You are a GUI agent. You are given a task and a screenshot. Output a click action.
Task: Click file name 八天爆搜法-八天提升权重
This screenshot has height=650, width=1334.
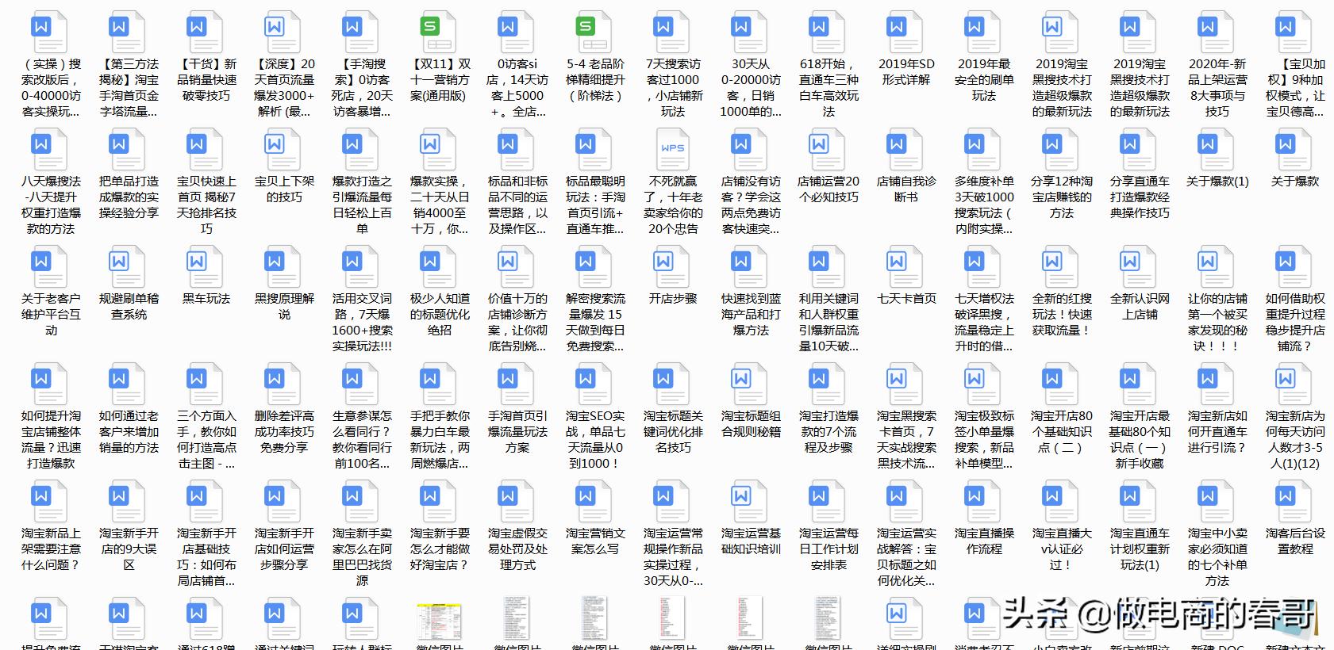coord(51,205)
